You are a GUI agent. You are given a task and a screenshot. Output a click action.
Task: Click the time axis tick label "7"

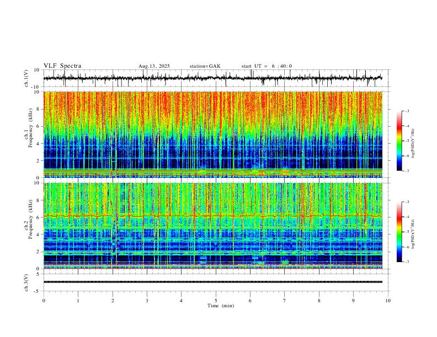[x=285, y=301]
